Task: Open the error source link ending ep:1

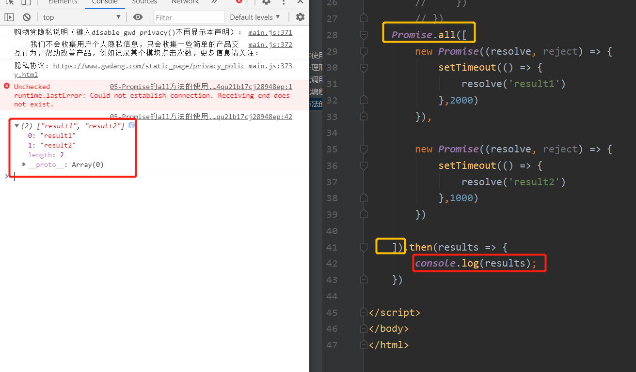Action: point(201,87)
